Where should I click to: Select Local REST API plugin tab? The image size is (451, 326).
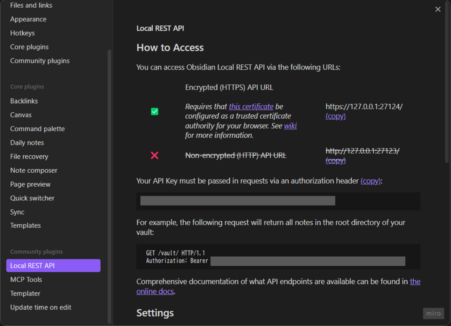pyautogui.click(x=53, y=266)
